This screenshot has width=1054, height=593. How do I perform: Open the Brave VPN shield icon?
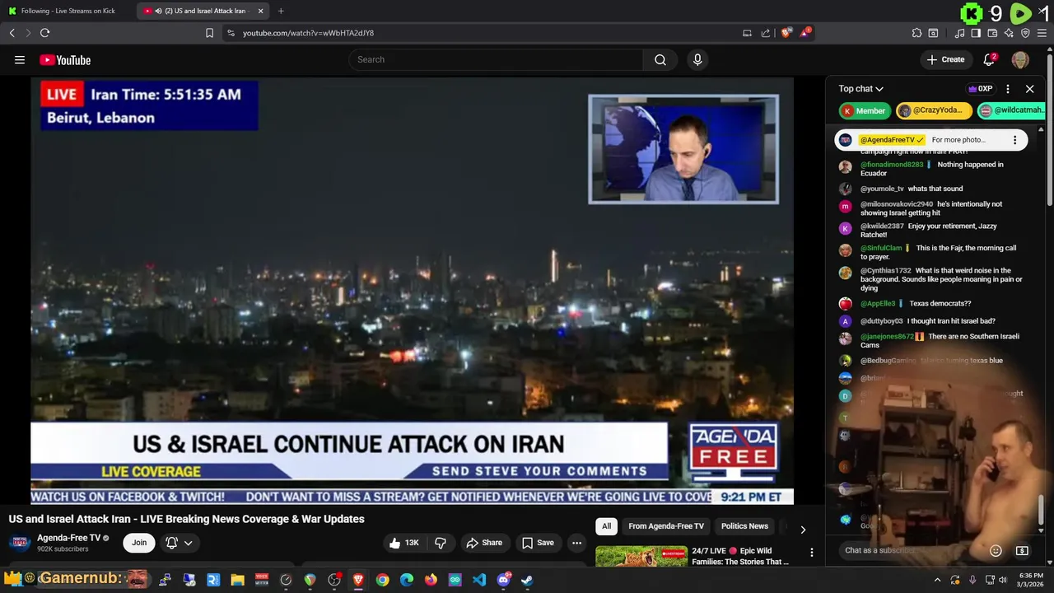[1025, 33]
